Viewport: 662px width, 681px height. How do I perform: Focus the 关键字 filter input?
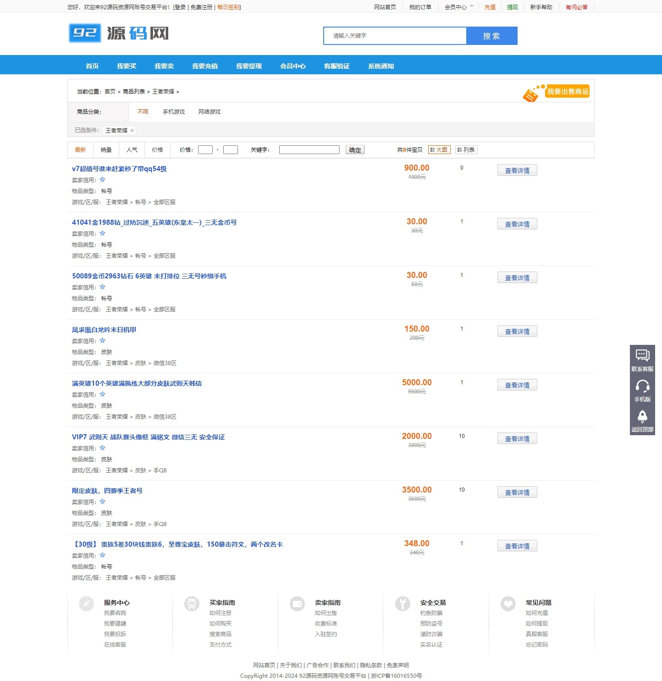309,150
